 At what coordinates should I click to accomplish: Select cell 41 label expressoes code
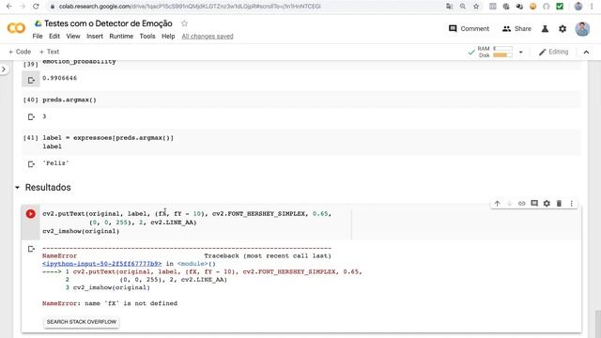click(x=108, y=138)
